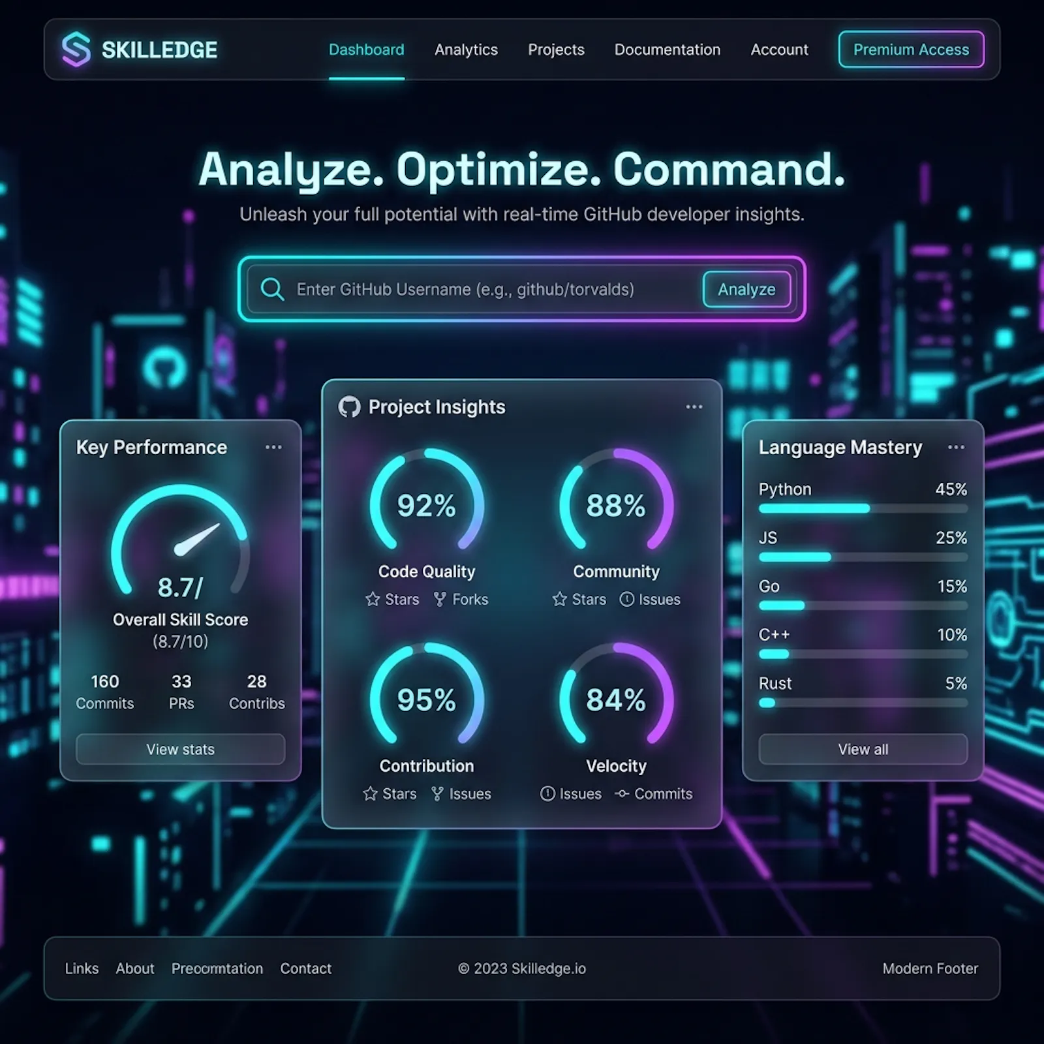Click the JS 25% value
This screenshot has height=1044, width=1044.
(951, 538)
